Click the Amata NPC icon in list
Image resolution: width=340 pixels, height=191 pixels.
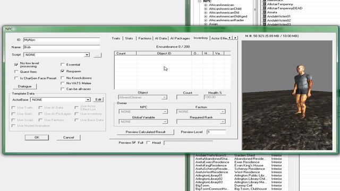click(x=265, y=12)
